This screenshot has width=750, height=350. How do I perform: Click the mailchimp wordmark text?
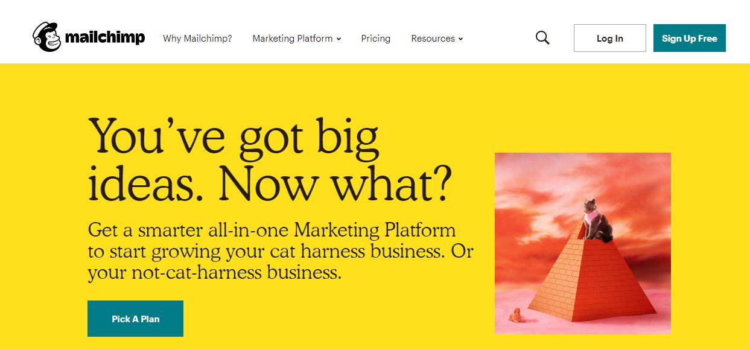pos(105,38)
